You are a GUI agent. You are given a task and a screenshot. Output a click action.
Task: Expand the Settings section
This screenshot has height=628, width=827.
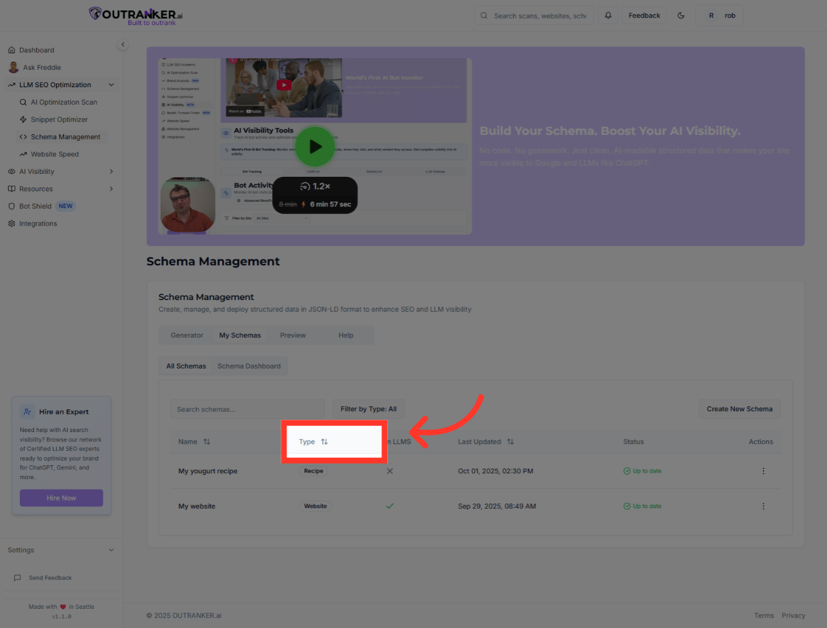[x=111, y=550]
